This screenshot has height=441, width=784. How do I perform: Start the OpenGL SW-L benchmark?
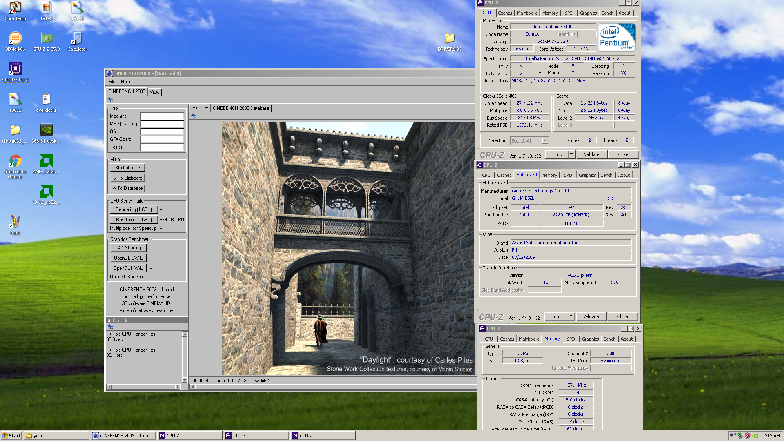pyautogui.click(x=128, y=258)
